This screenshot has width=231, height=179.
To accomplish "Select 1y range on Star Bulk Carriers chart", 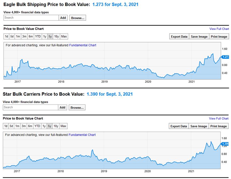I will 44,126.
